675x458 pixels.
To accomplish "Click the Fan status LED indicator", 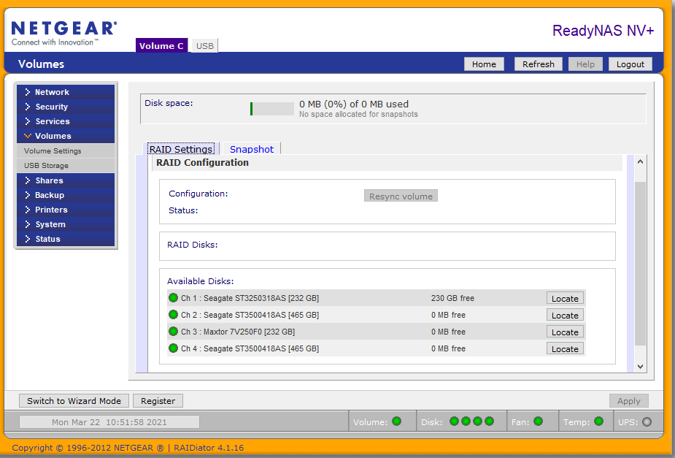I will [539, 421].
